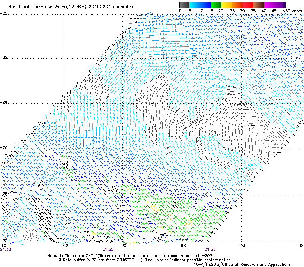Click the longitude label -105
This screenshot has width=304, height=267.
4,246
